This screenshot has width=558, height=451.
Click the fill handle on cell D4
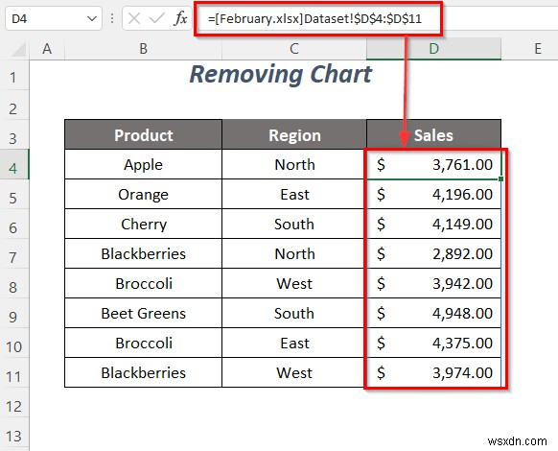pos(501,178)
